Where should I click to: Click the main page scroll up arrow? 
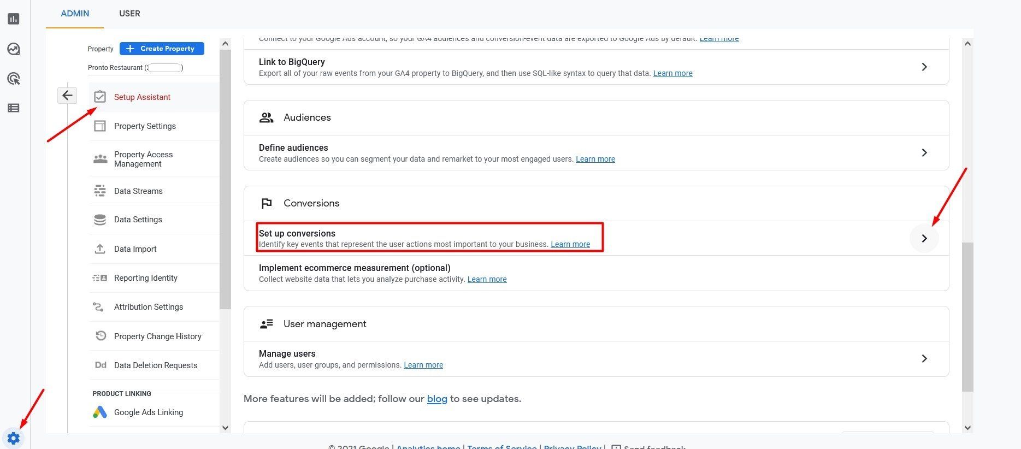(967, 44)
